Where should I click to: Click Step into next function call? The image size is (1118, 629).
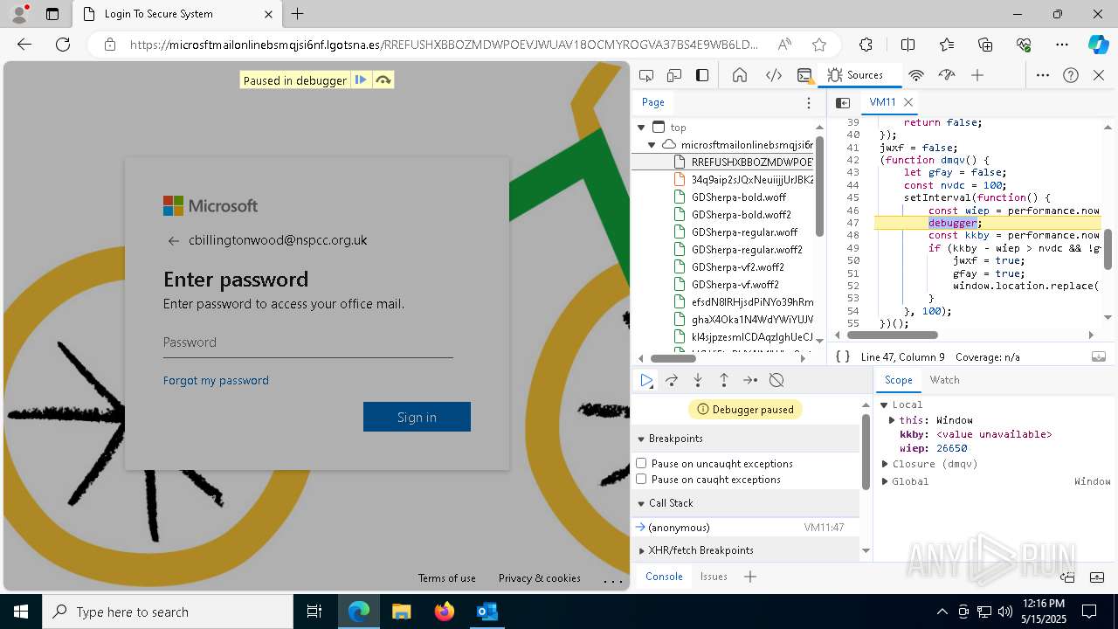point(698,380)
